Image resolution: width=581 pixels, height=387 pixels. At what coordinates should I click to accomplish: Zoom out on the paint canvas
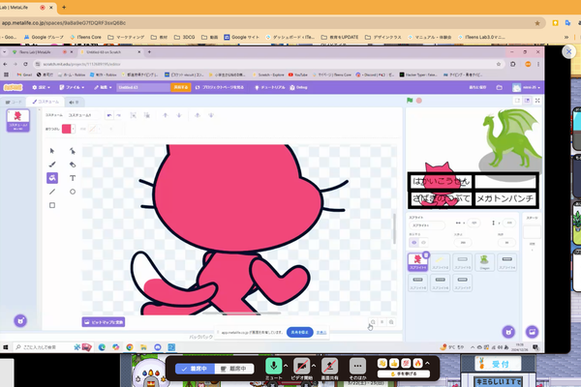[x=373, y=322]
